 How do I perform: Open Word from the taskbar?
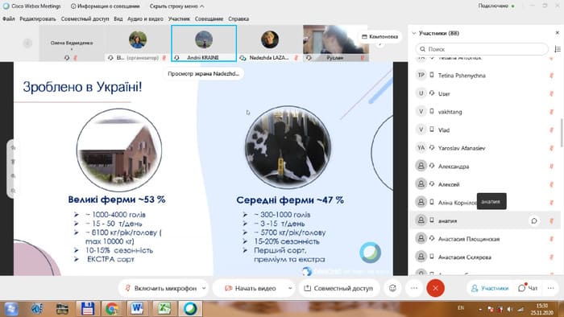pos(137,309)
